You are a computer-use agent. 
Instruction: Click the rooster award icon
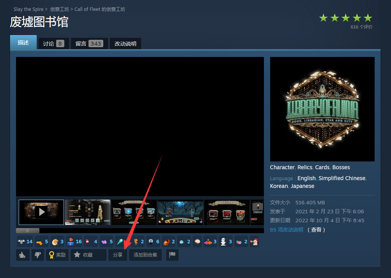tap(254, 241)
